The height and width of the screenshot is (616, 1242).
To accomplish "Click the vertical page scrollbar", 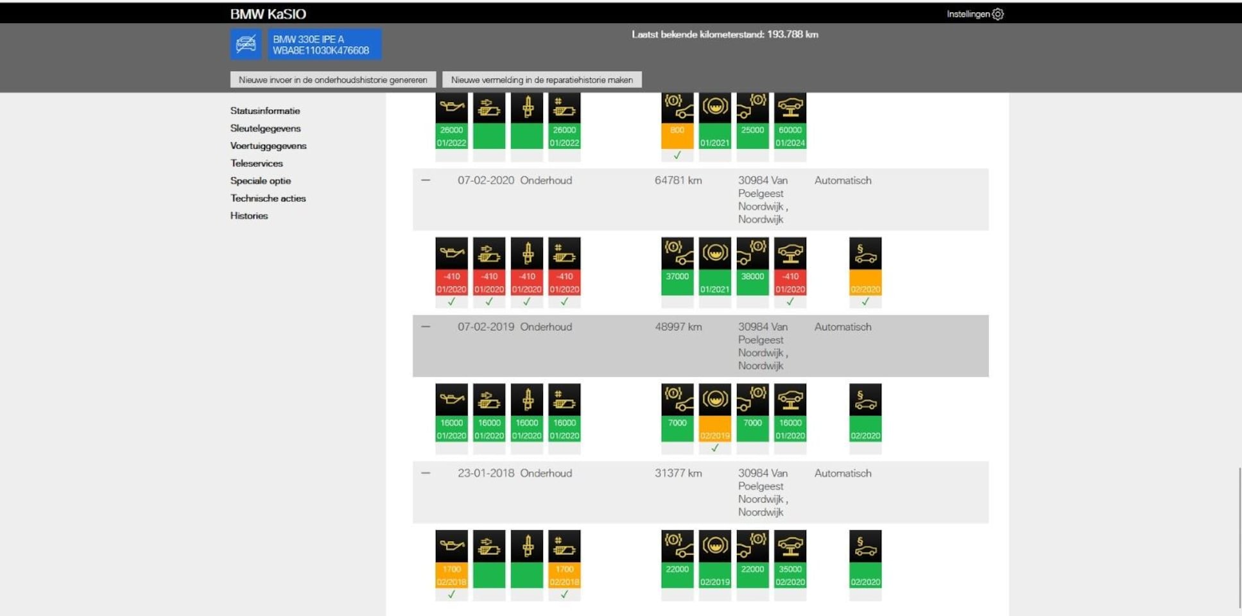I will (x=1239, y=538).
